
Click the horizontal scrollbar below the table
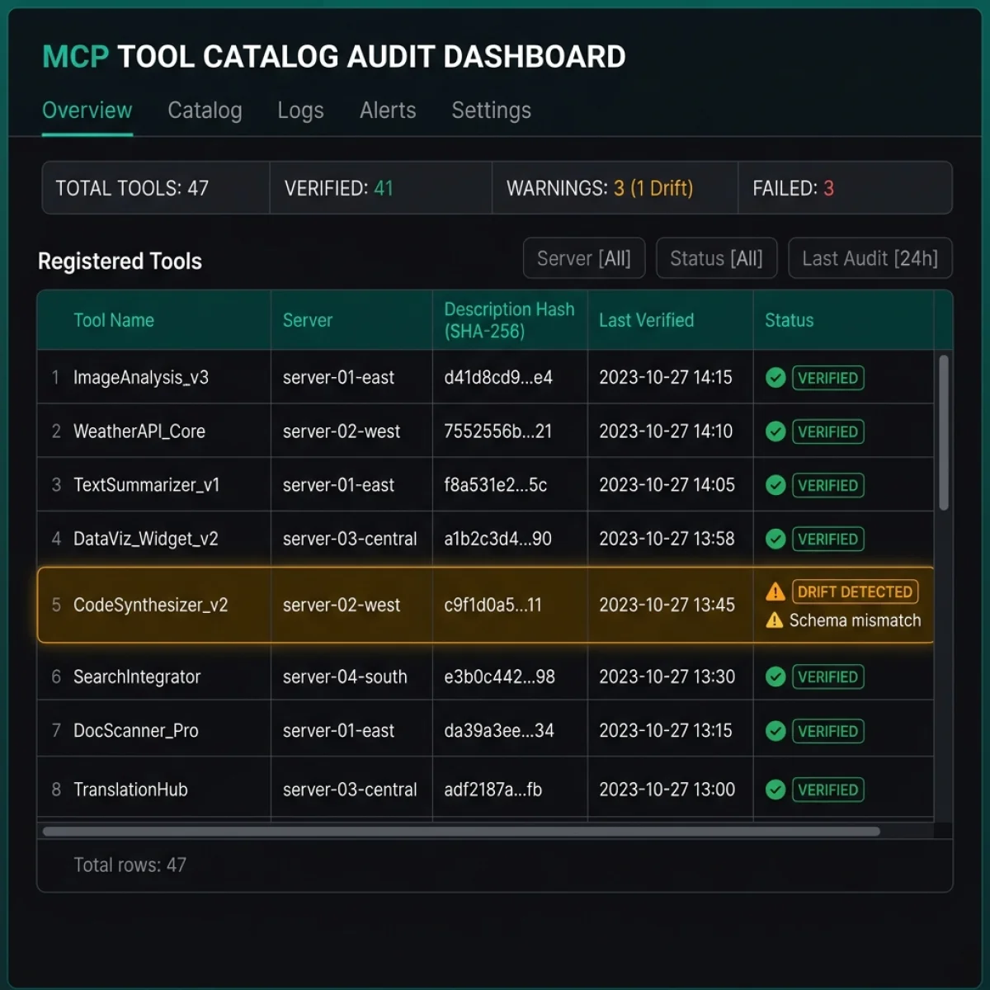pos(461,831)
